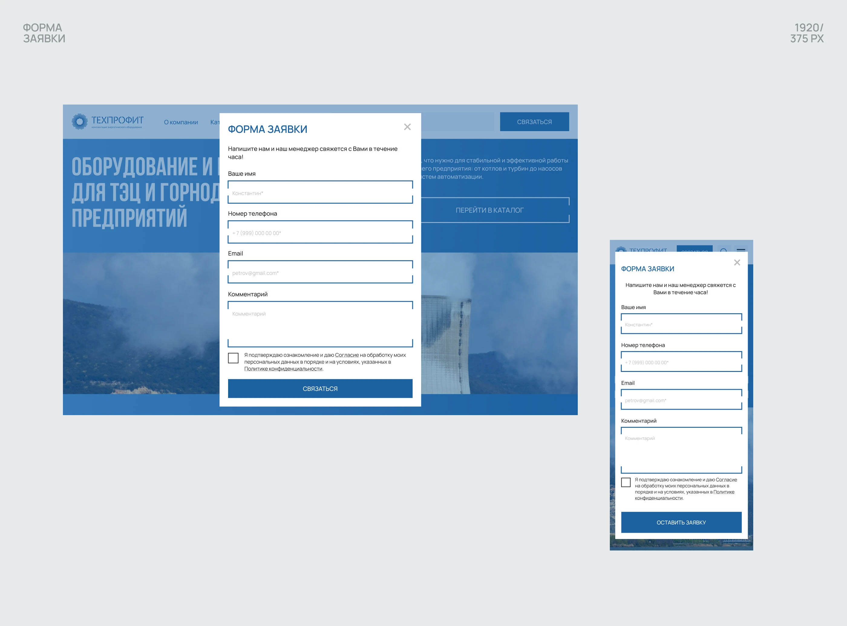Click the desktop Email input field
This screenshot has height=626, width=847.
pyautogui.click(x=320, y=272)
